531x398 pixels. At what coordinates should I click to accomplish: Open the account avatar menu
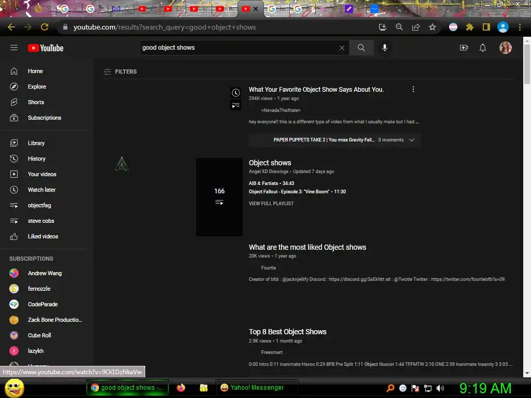[506, 48]
